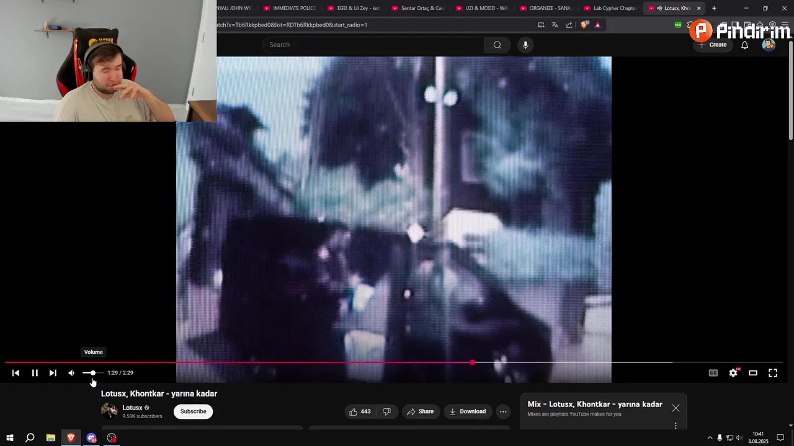794x446 pixels.
Task: Open Windows notification center
Action: click(x=780, y=438)
